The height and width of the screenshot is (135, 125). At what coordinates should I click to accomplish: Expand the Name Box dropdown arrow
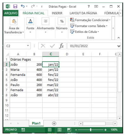tap(28, 46)
